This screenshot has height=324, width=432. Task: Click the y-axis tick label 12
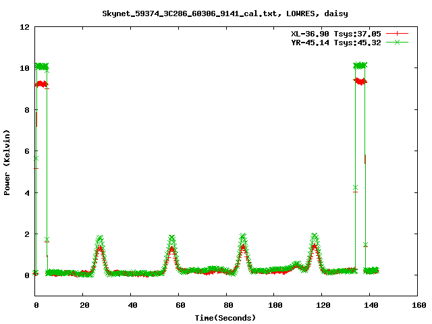click(24, 27)
